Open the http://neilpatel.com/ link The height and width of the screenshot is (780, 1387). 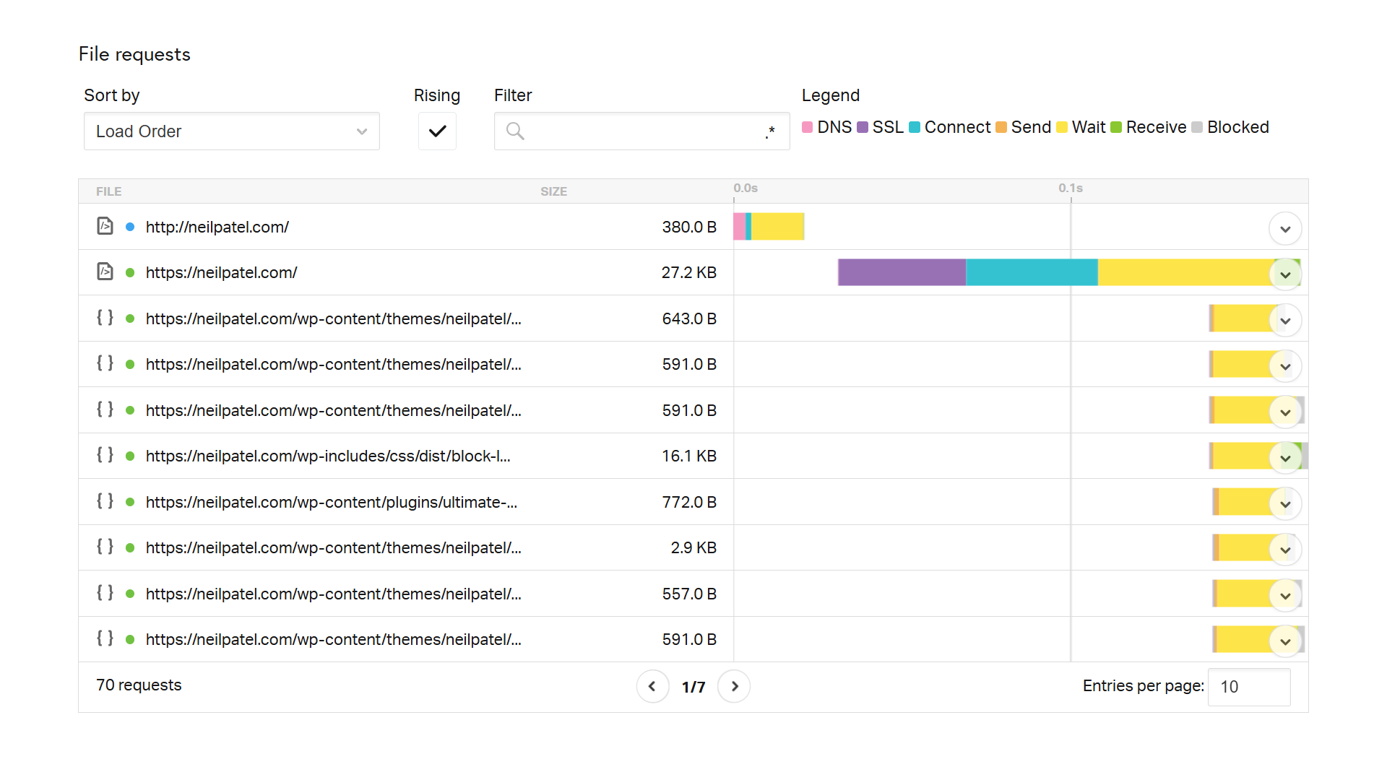point(217,227)
